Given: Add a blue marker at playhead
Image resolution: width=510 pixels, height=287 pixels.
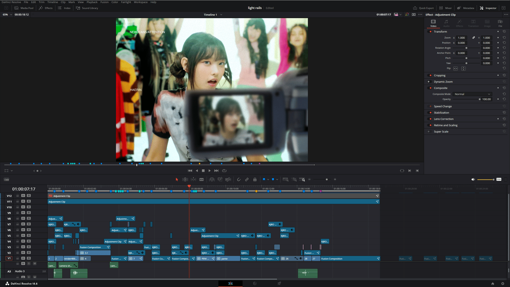Looking at the screenshot, I should pyautogui.click(x=273, y=179).
